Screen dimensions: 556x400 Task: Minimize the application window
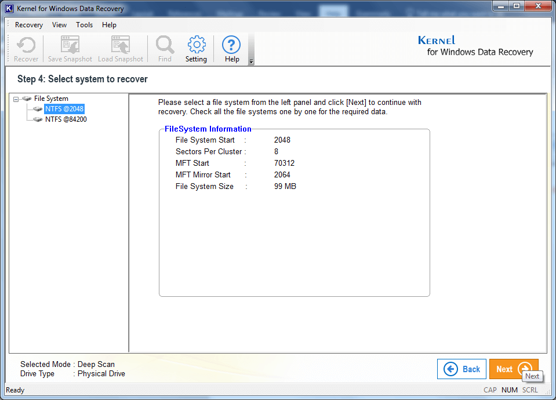point(501,6)
